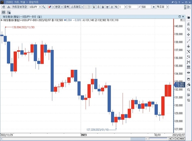
Task: Click the erase-all tool with arrow
Action: [x=189, y=29]
